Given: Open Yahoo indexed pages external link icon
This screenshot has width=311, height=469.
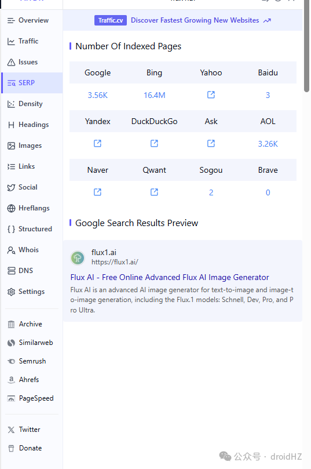Looking at the screenshot, I should point(211,95).
